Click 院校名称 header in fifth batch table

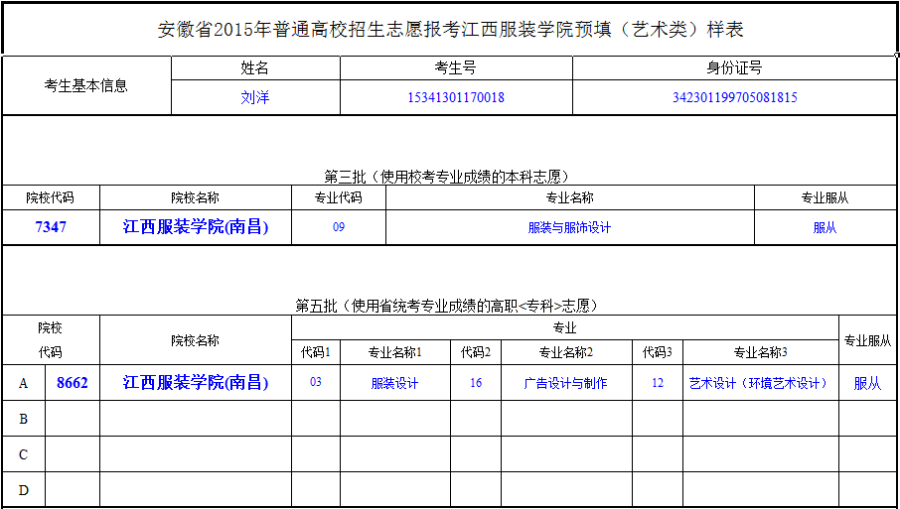[x=195, y=340]
